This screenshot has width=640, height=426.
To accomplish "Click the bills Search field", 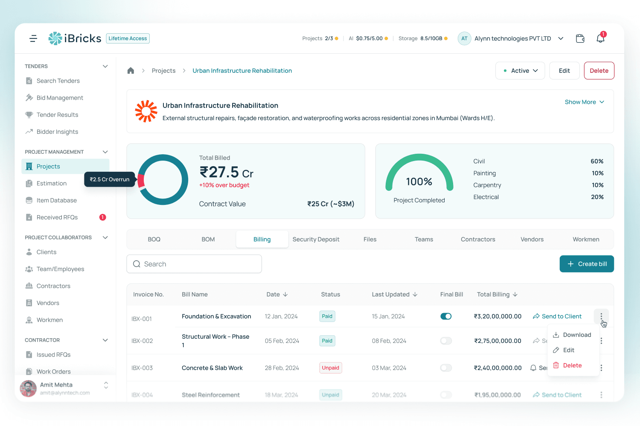I will click(194, 264).
